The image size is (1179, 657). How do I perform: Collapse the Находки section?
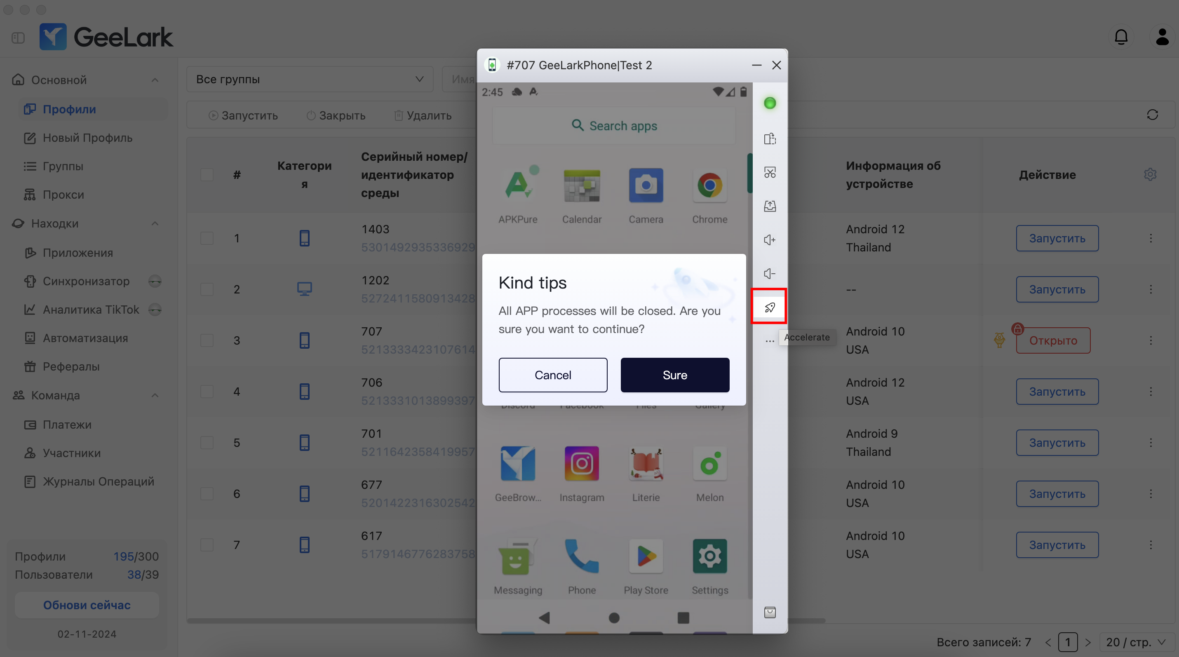pyautogui.click(x=155, y=223)
